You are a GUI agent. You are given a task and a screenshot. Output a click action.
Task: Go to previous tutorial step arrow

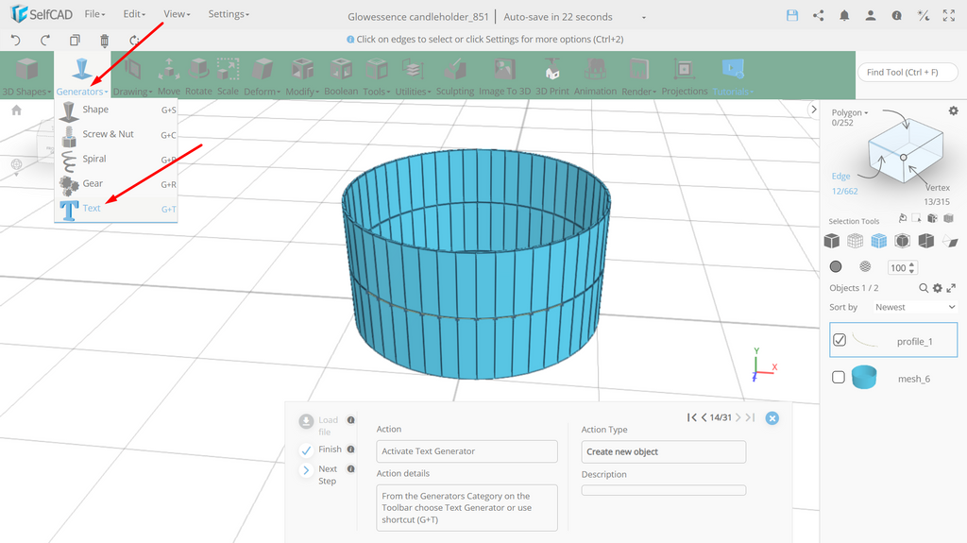point(704,417)
